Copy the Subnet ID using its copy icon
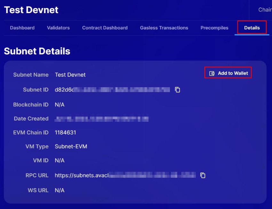The width and height of the screenshot is (272, 209). point(178,90)
